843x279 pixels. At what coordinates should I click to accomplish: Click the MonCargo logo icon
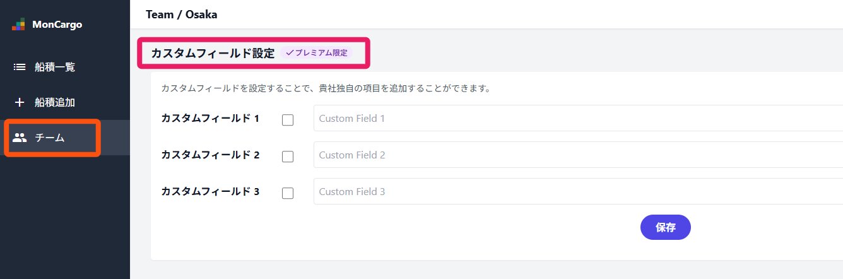pos(19,25)
